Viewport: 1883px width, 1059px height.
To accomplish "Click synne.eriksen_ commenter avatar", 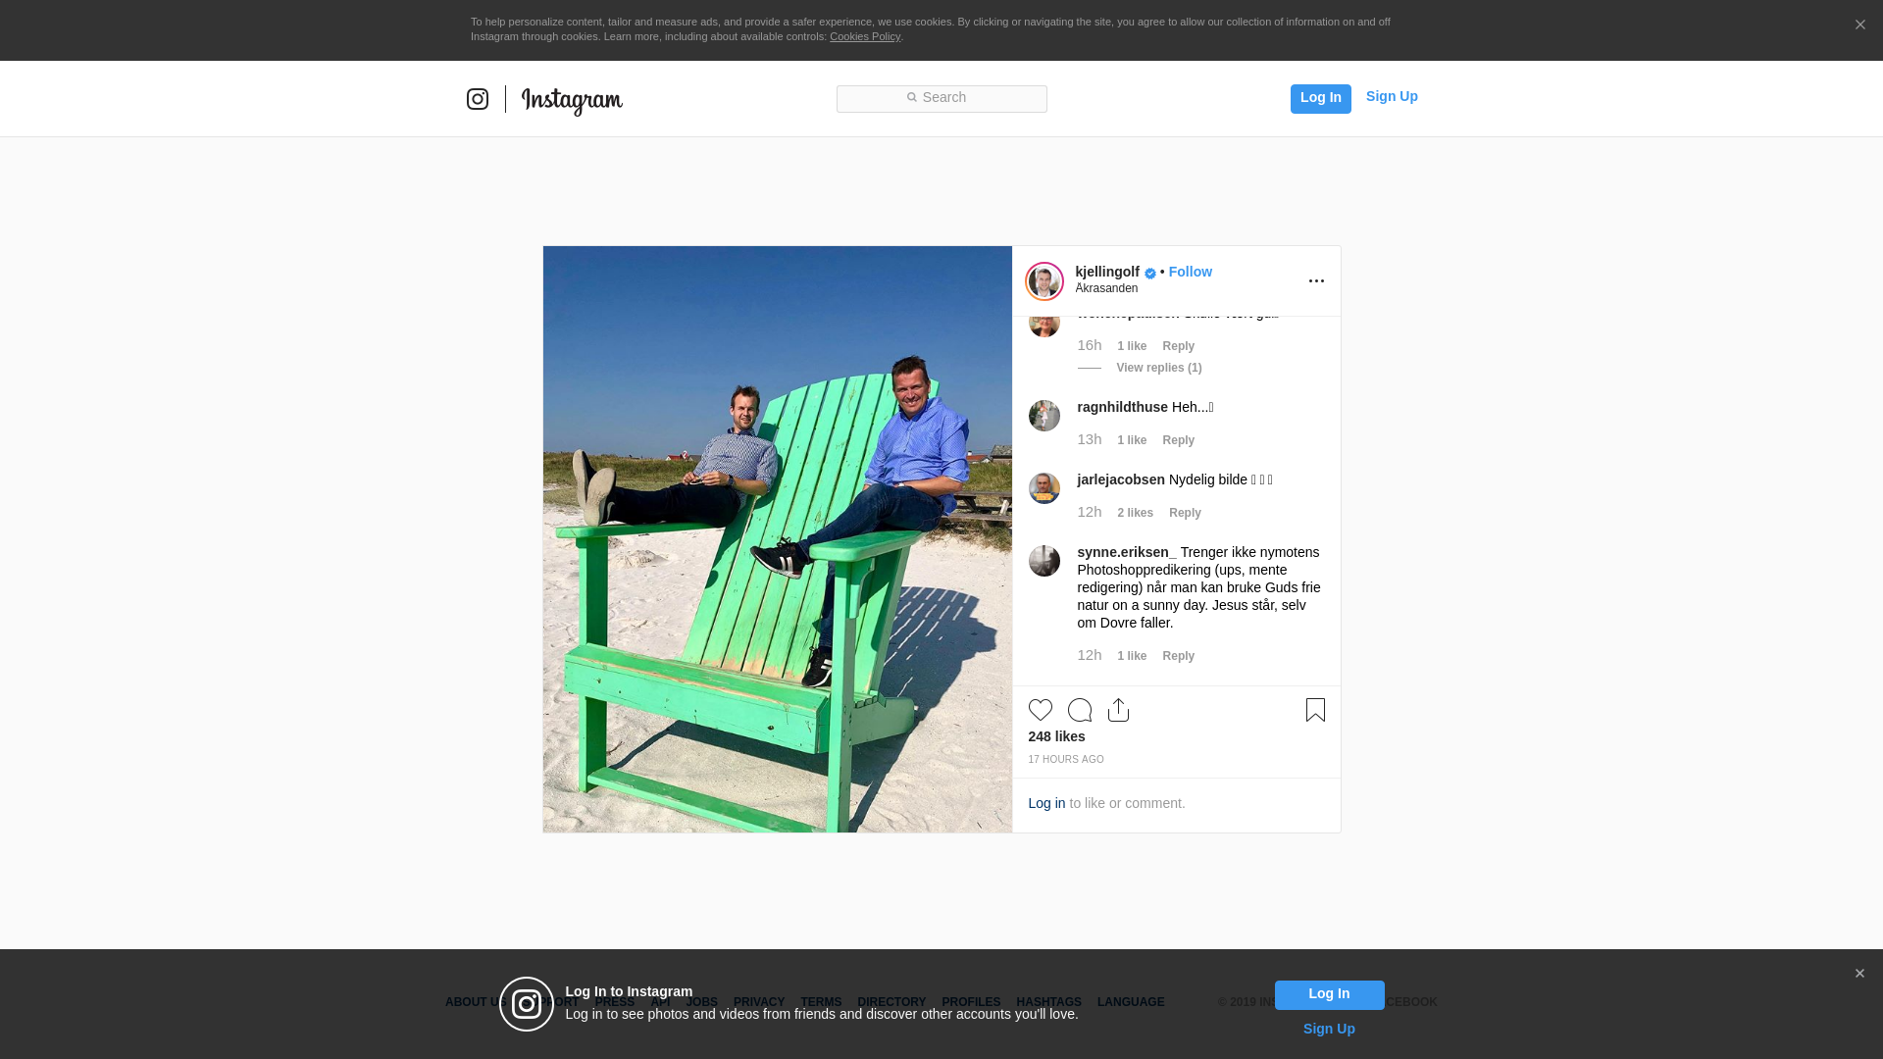I will click(x=1043, y=561).
